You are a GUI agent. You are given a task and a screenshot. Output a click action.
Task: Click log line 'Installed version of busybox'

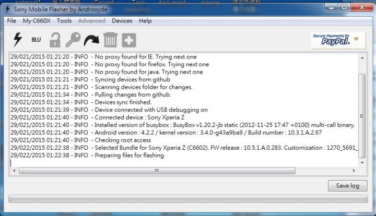tap(182, 125)
